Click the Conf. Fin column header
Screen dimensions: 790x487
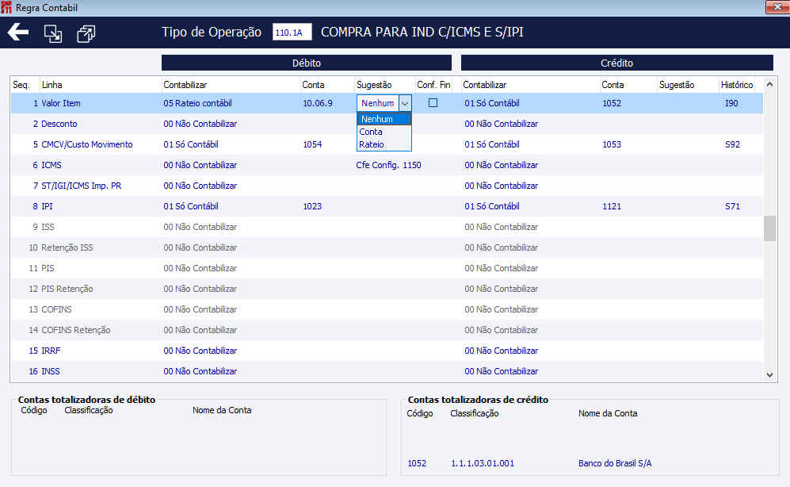(x=433, y=85)
